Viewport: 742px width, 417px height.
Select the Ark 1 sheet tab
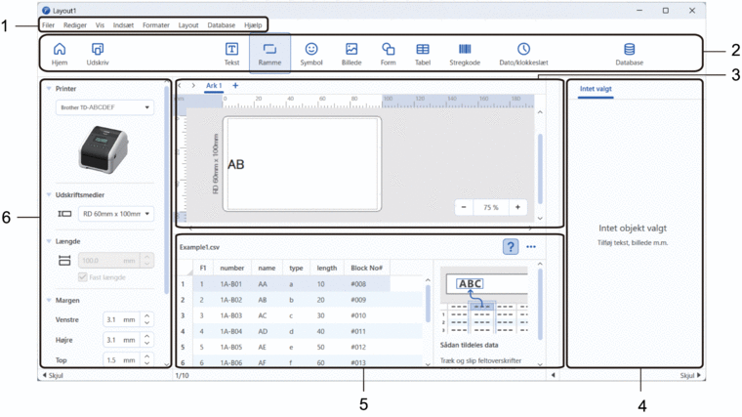pos(214,86)
